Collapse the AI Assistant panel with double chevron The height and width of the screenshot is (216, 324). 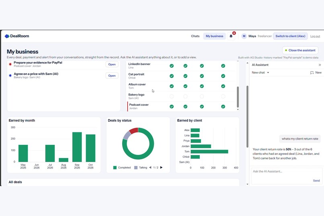tap(320, 65)
